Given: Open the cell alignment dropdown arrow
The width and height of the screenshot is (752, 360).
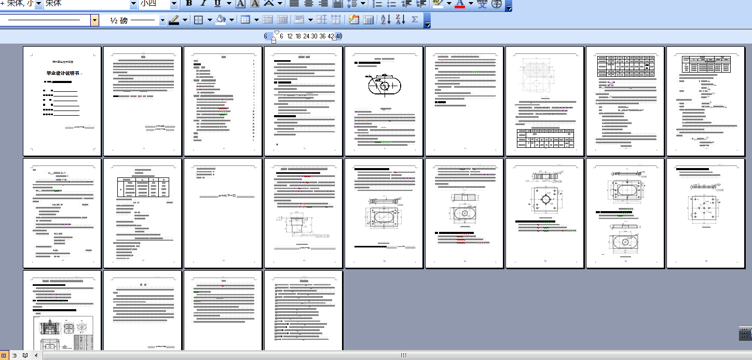Looking at the screenshot, I should 310,20.
